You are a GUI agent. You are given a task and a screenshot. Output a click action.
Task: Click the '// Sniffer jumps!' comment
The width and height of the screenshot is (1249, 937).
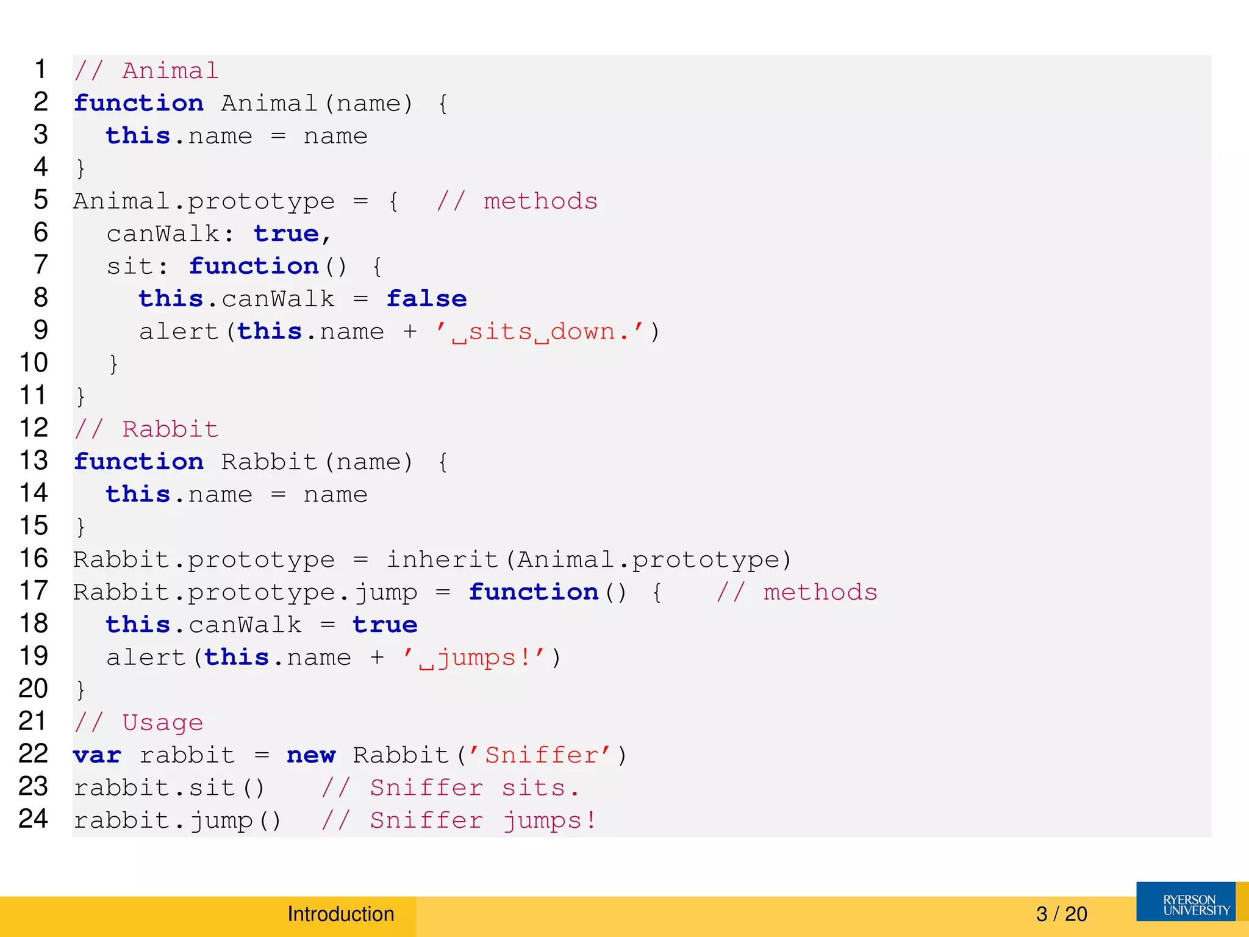point(459,820)
